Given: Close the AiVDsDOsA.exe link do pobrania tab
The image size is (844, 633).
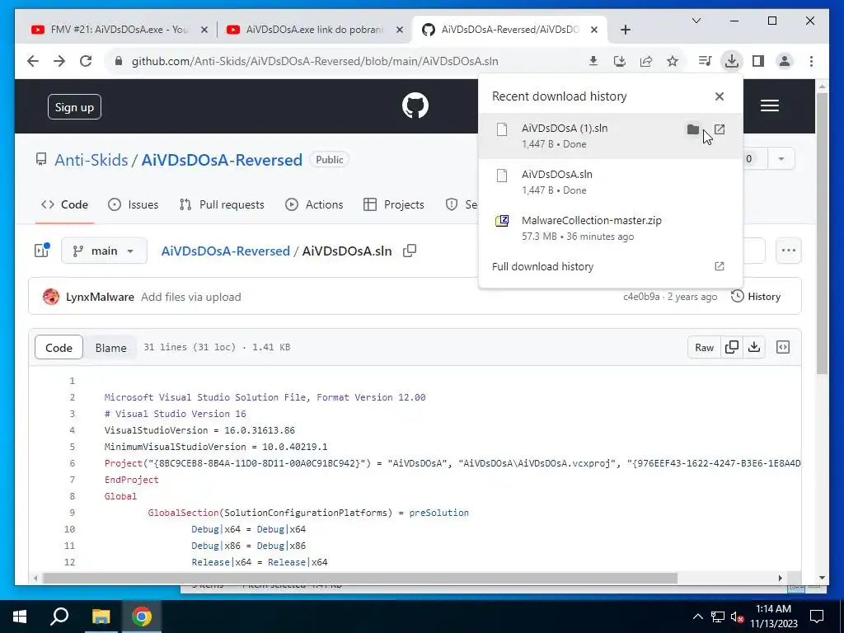Looking at the screenshot, I should coord(400,30).
